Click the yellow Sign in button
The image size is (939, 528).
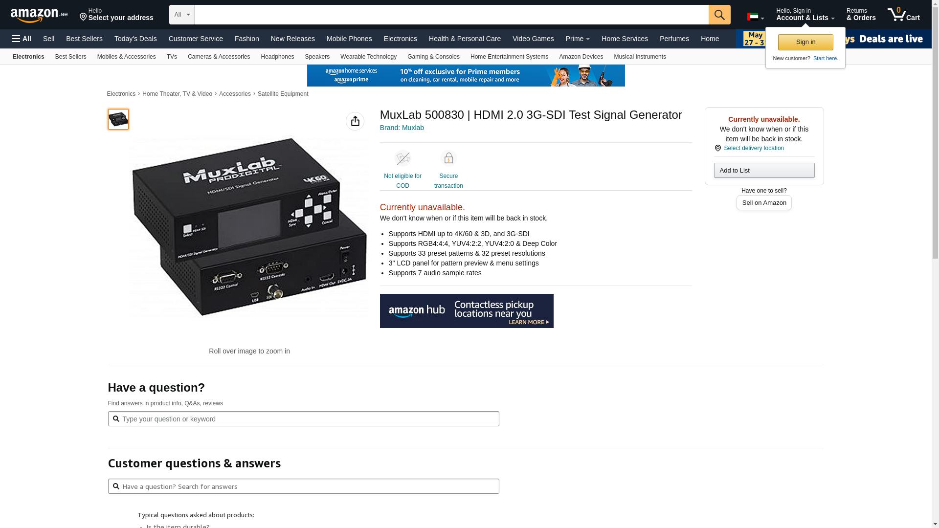(805, 42)
